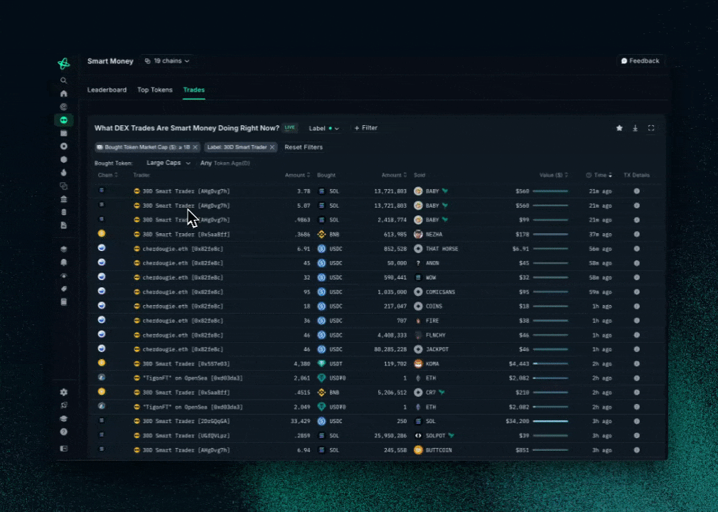Remove the Bought Token Market Cap filter chip

(x=195, y=147)
